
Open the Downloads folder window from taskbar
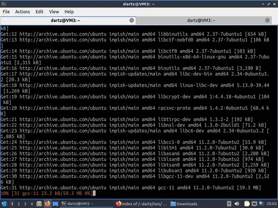click(184, 204)
